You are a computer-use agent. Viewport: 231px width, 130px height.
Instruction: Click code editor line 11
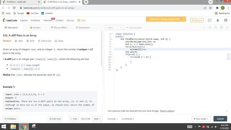pyautogui.click(x=173, y=60)
